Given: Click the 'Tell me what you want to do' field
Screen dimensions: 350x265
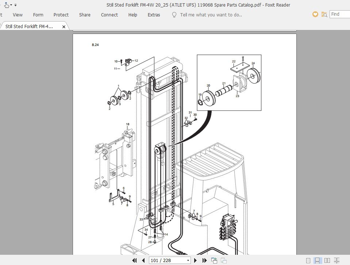Looking at the screenshot, I should tap(211, 15).
